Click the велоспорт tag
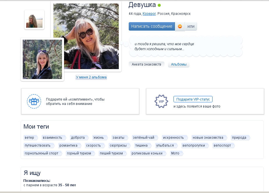This screenshot has height=193, width=269. pyautogui.click(x=223, y=145)
